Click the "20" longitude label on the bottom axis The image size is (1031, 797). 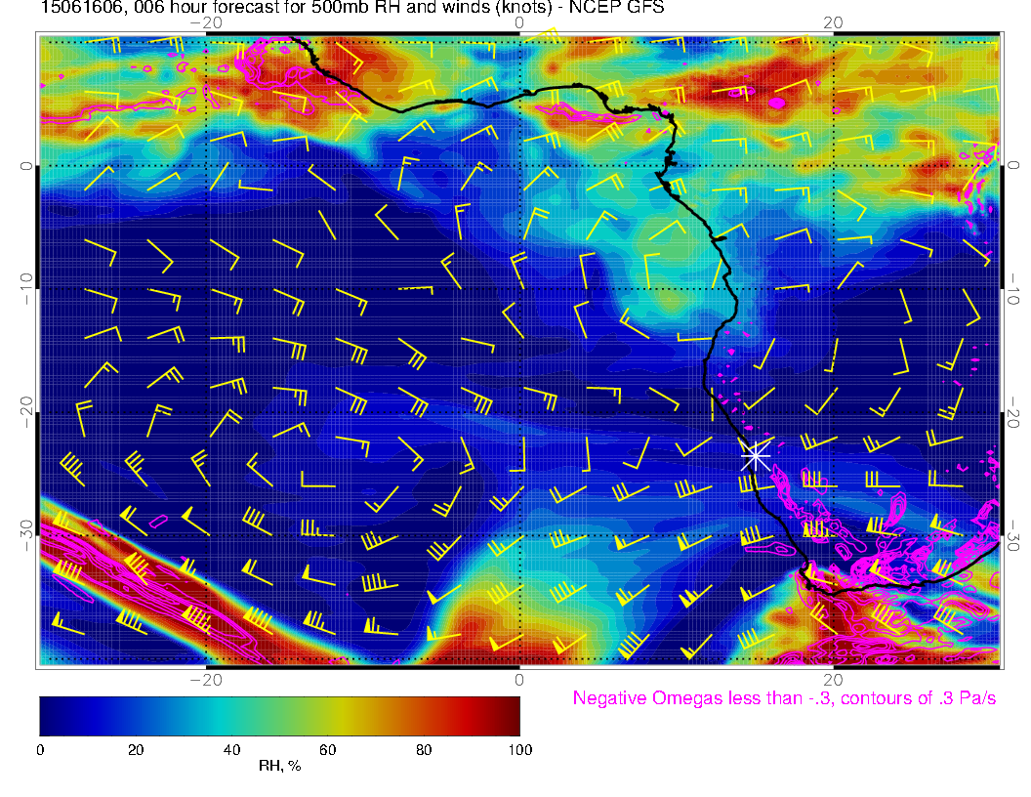pos(833,680)
